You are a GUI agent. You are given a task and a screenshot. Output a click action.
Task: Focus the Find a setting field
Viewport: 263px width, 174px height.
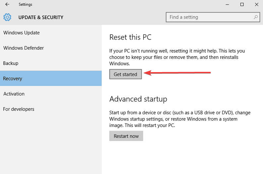point(213,17)
